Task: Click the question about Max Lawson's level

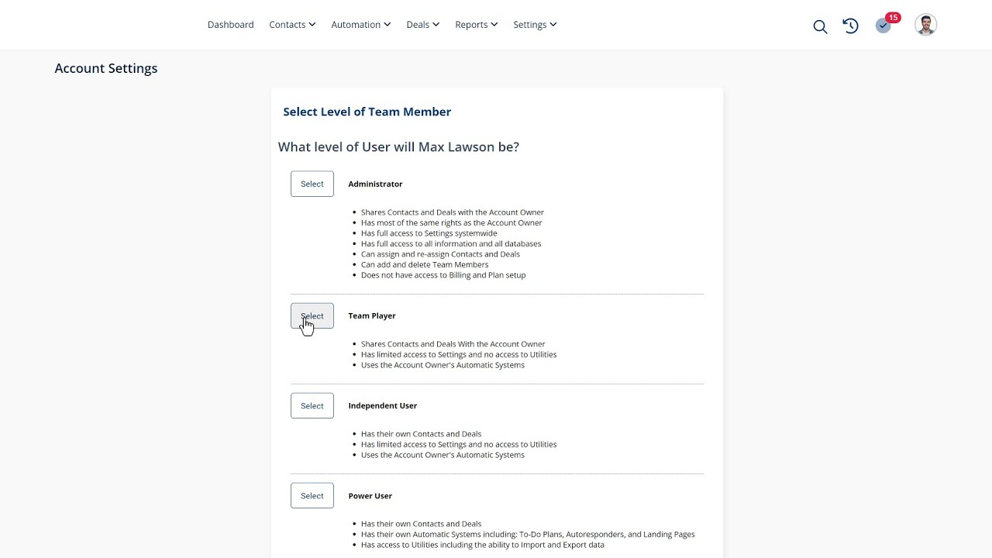Action: [398, 146]
